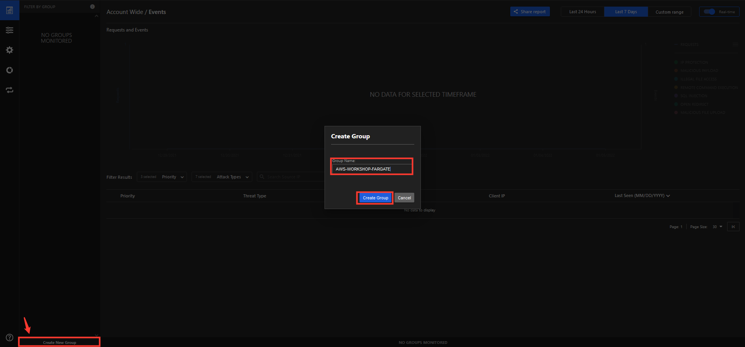This screenshot has height=347, width=745.
Task: Open the help question mark icon
Action: click(10, 338)
